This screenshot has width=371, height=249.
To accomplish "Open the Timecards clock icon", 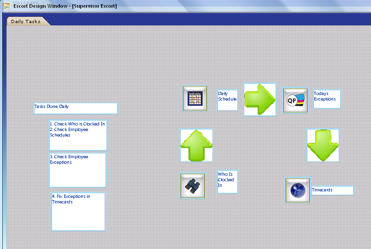I will 297,190.
